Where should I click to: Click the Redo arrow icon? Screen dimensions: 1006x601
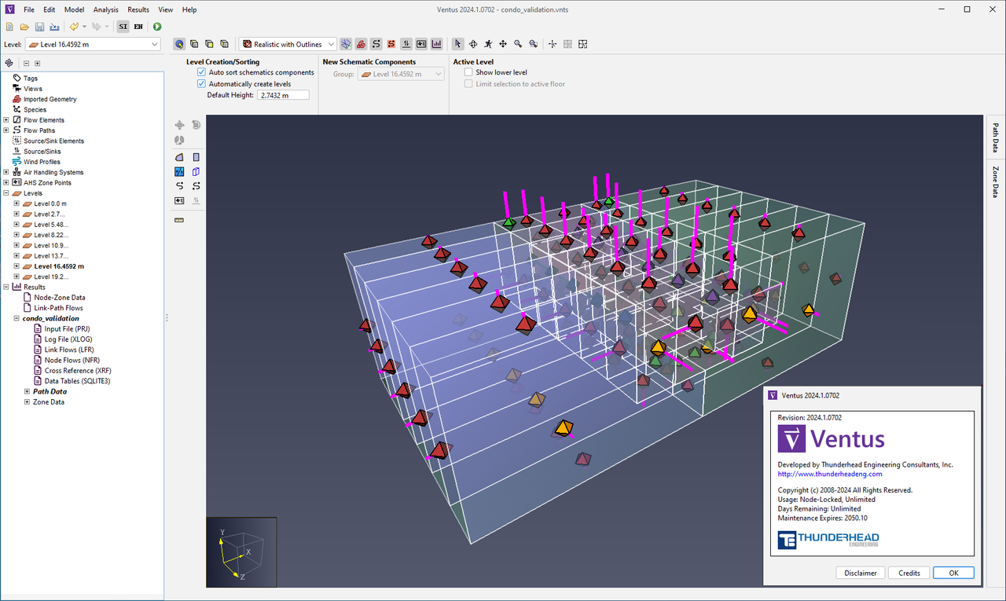point(96,27)
